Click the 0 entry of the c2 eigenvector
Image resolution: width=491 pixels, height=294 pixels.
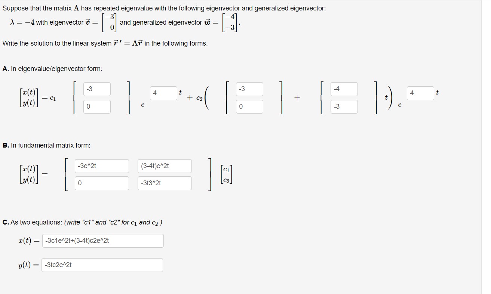click(x=249, y=106)
